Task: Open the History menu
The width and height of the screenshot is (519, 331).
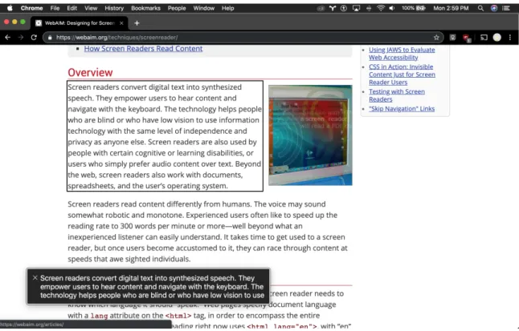Action: 114,8
